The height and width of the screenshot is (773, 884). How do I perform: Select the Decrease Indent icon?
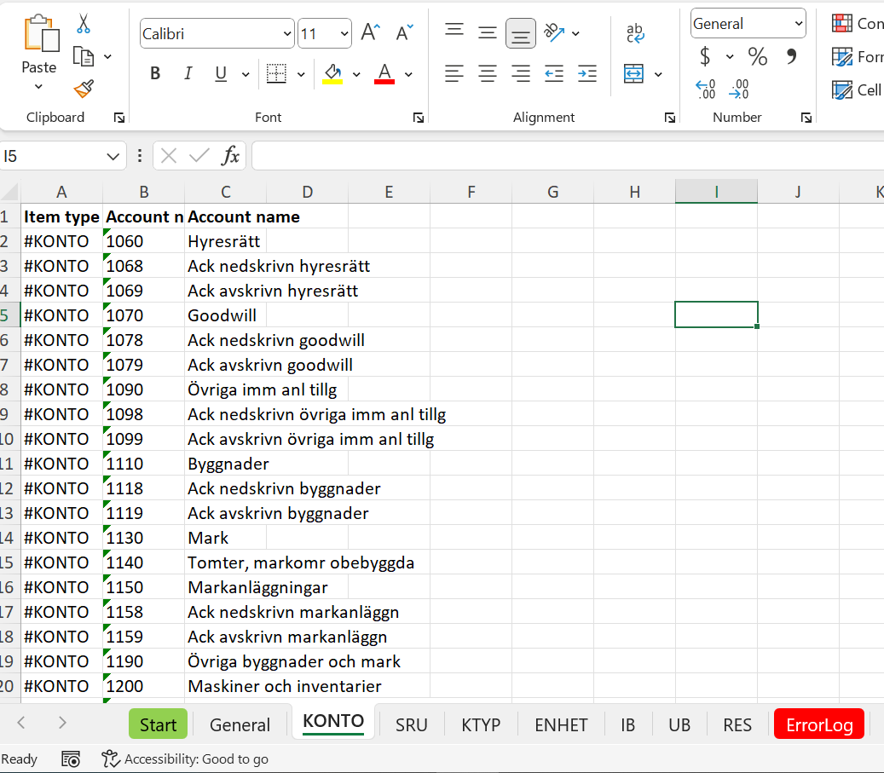(x=554, y=74)
